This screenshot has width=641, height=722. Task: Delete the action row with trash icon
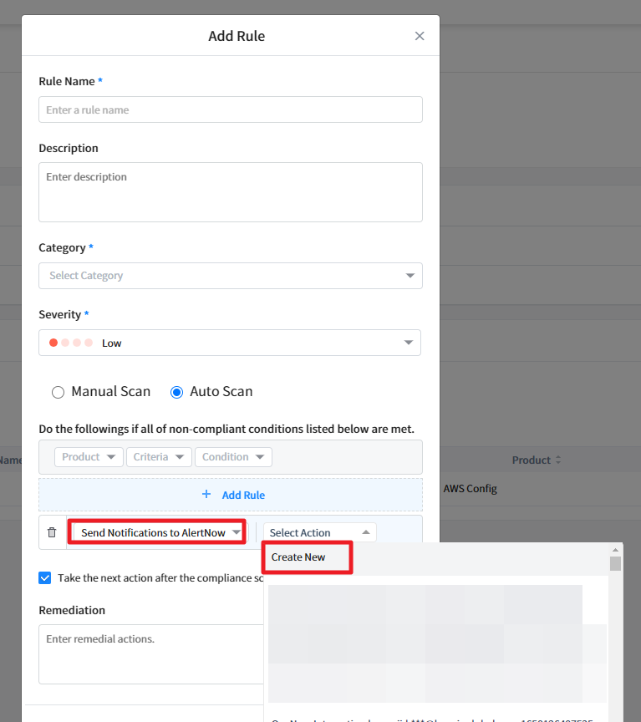52,532
